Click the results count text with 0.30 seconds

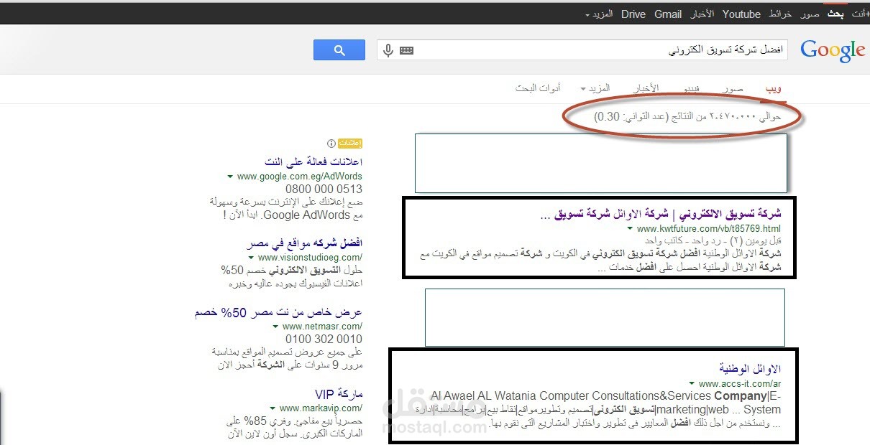(x=687, y=116)
